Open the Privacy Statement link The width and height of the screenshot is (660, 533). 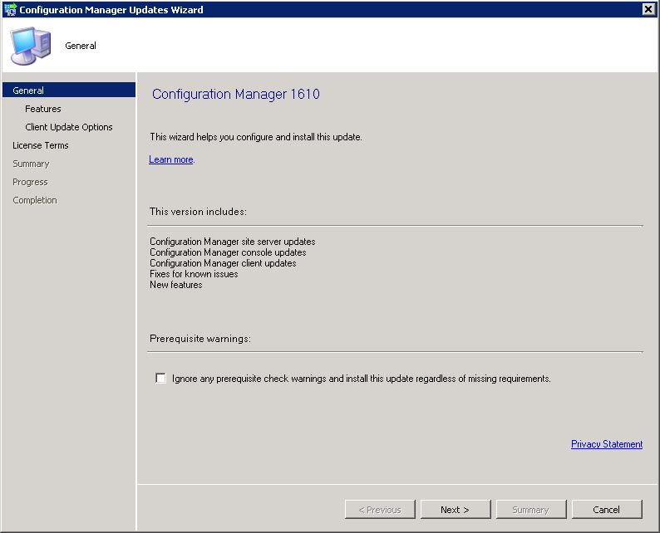(x=607, y=444)
